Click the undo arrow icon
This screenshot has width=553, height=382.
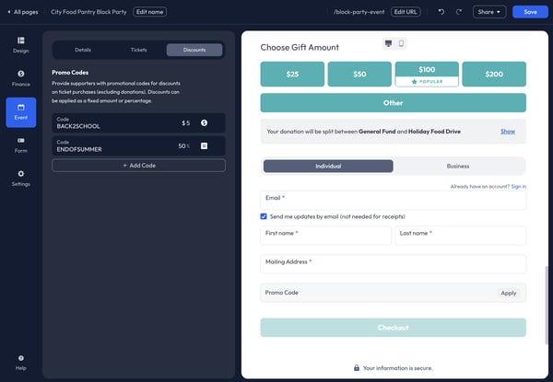pos(441,12)
